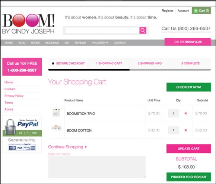The width and height of the screenshot is (216, 184).
Task: Click the Securetrading credit card logos
Action: click(22, 147)
